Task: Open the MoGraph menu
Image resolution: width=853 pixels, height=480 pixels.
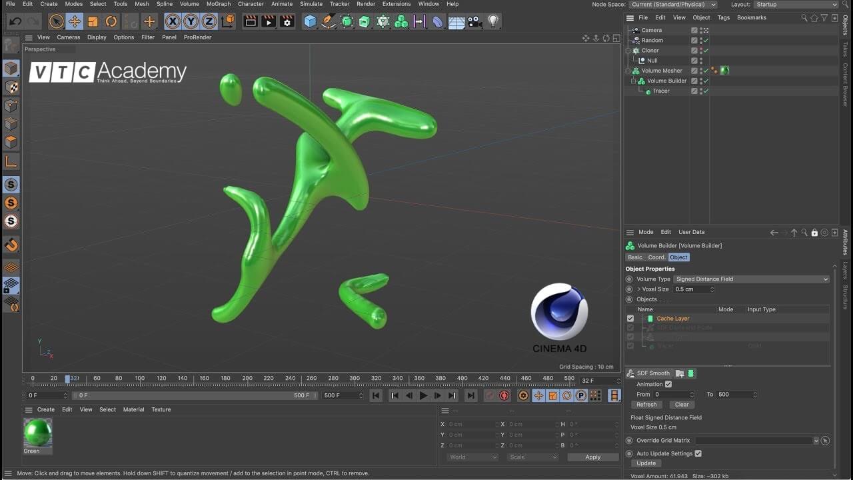Action: [x=219, y=4]
